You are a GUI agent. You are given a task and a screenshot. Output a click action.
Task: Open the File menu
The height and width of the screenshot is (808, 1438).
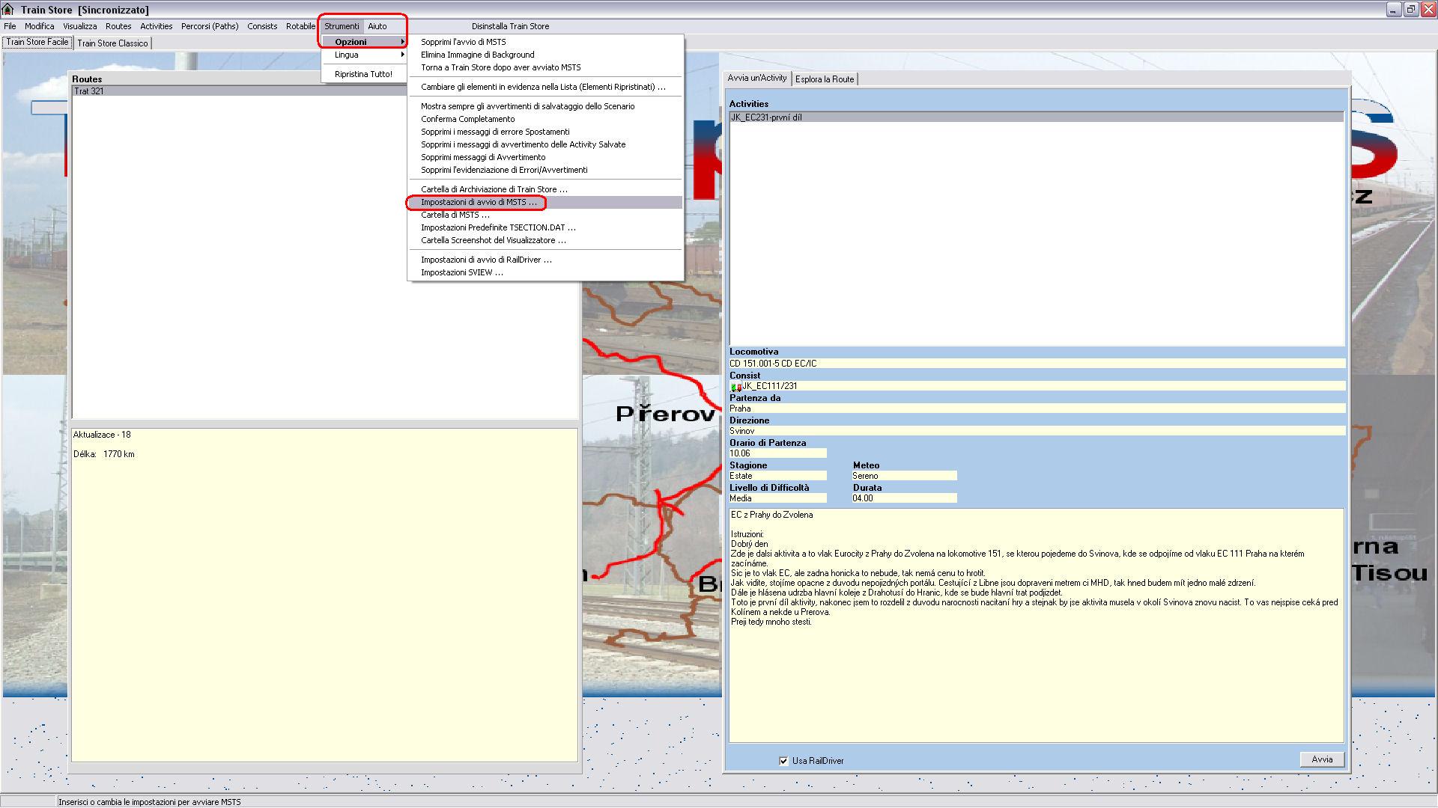(x=10, y=26)
